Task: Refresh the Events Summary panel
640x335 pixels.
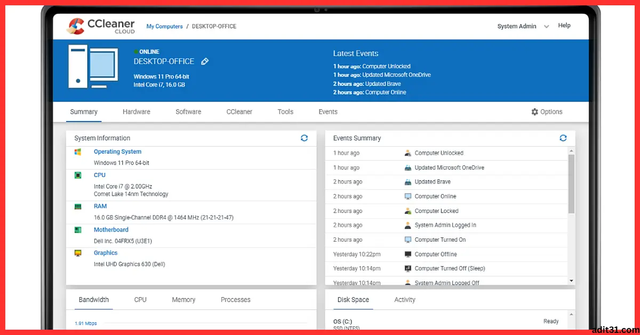Action: coord(563,138)
